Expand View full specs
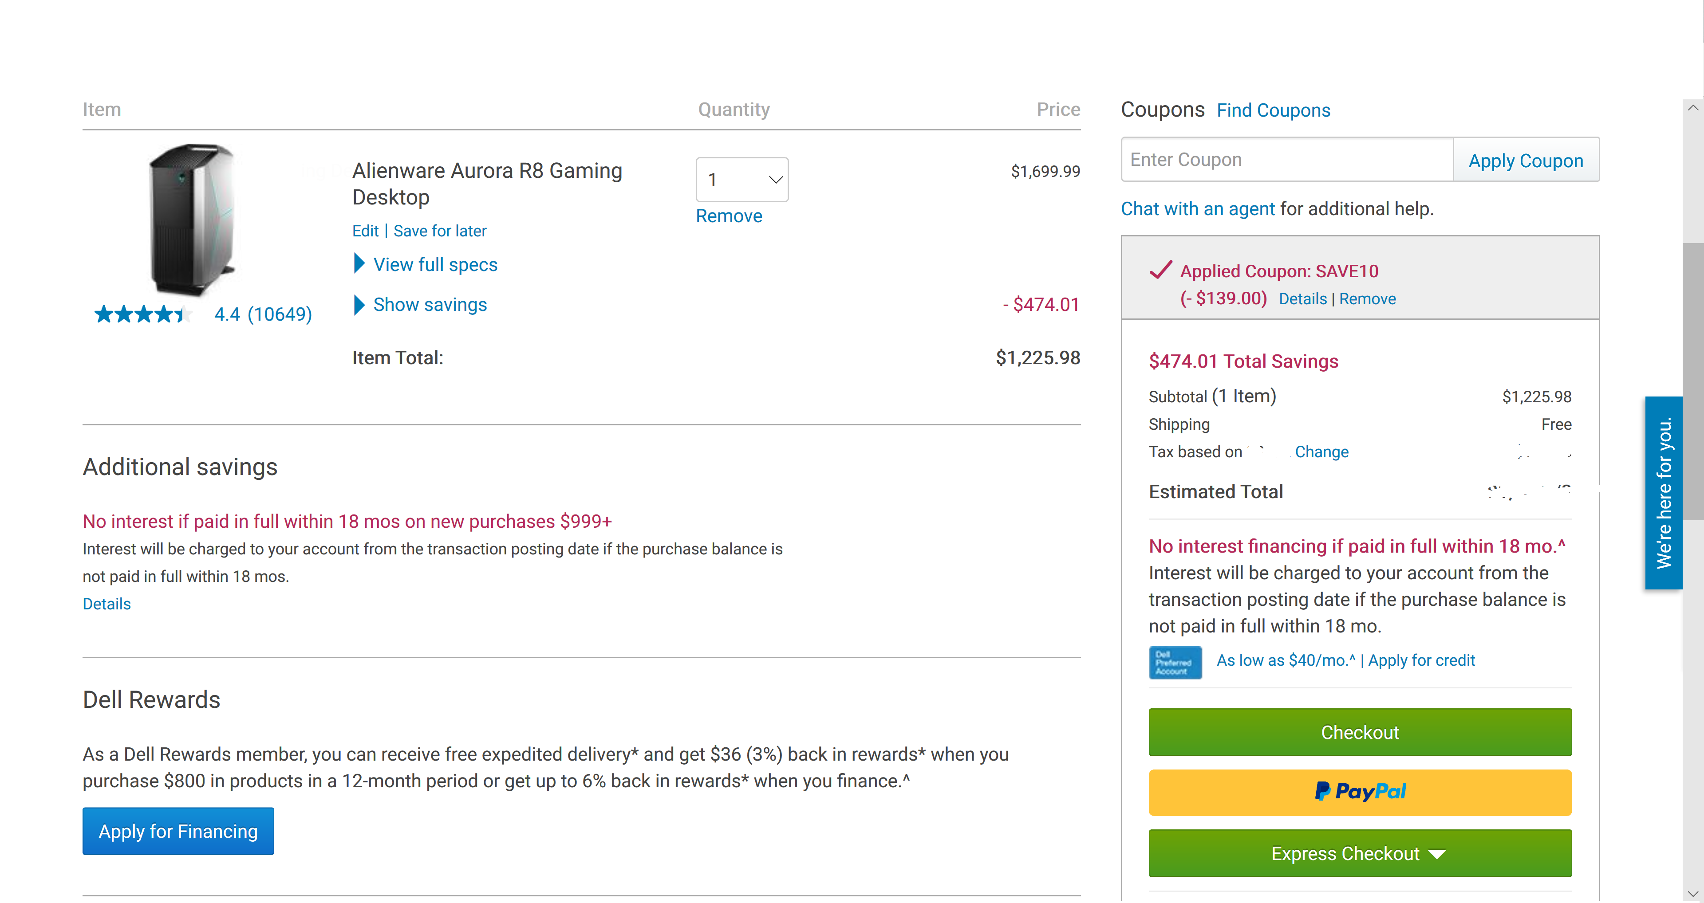This screenshot has height=903, width=1704. 434,264
